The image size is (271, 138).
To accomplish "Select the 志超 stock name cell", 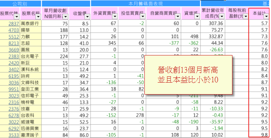I will click(x=31, y=43).
